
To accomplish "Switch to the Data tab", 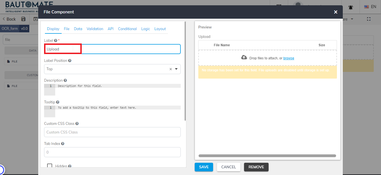I will coord(78,29).
